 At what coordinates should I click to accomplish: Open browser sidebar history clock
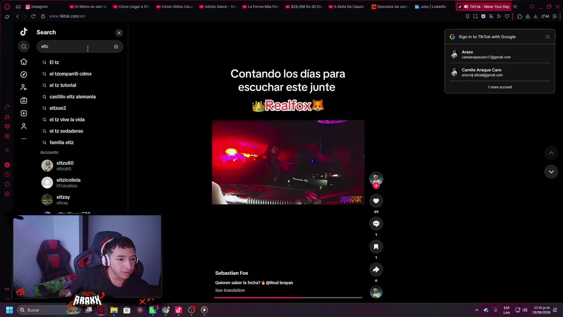coord(7,175)
